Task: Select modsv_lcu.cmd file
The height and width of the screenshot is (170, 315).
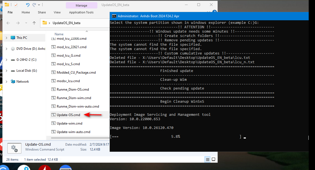Action: pyautogui.click(x=68, y=81)
